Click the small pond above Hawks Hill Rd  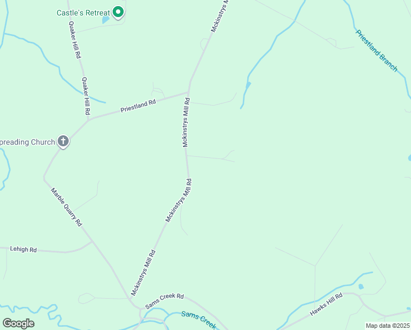[361, 287]
